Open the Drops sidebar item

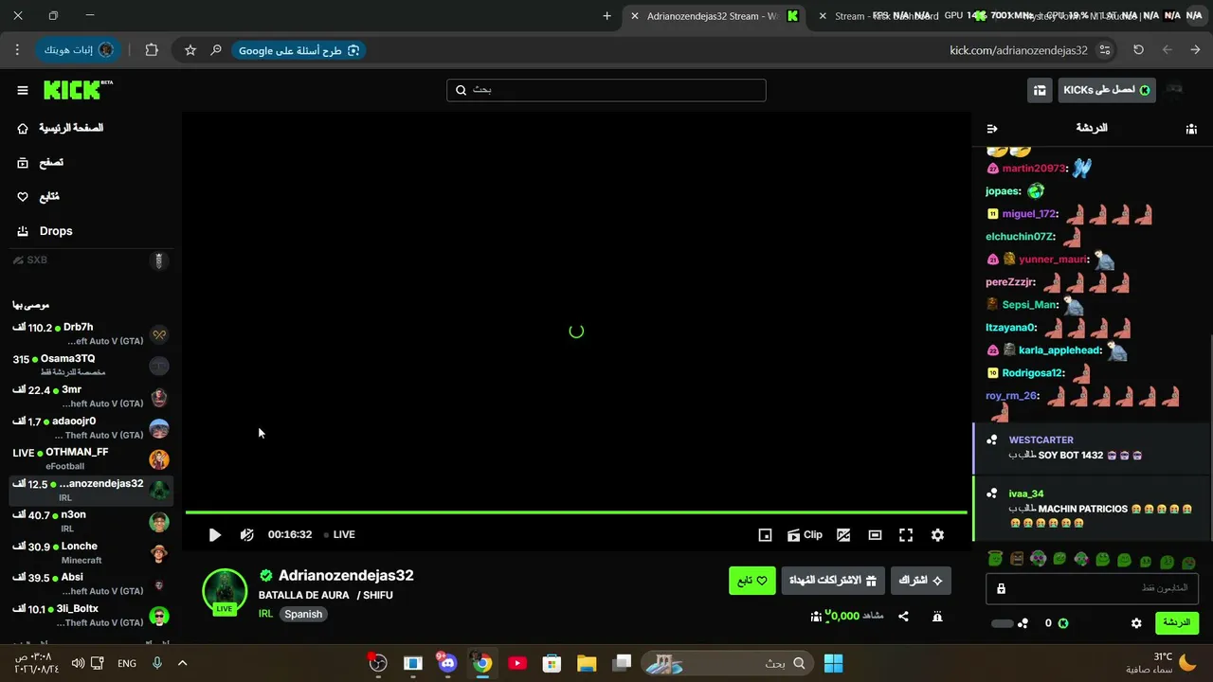[x=45, y=231]
